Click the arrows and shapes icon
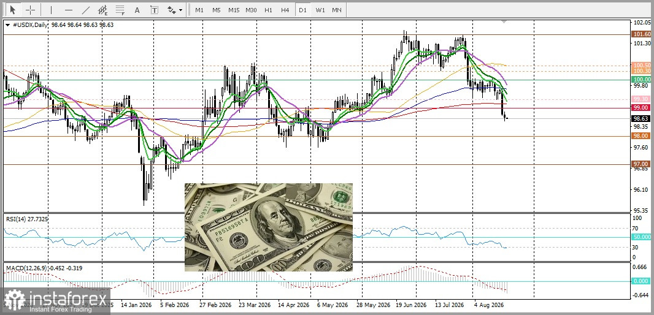 (x=171, y=10)
